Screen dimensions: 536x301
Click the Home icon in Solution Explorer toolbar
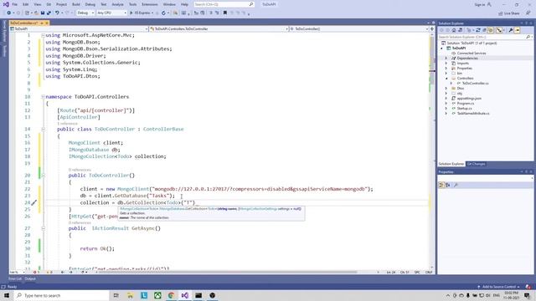(454, 30)
